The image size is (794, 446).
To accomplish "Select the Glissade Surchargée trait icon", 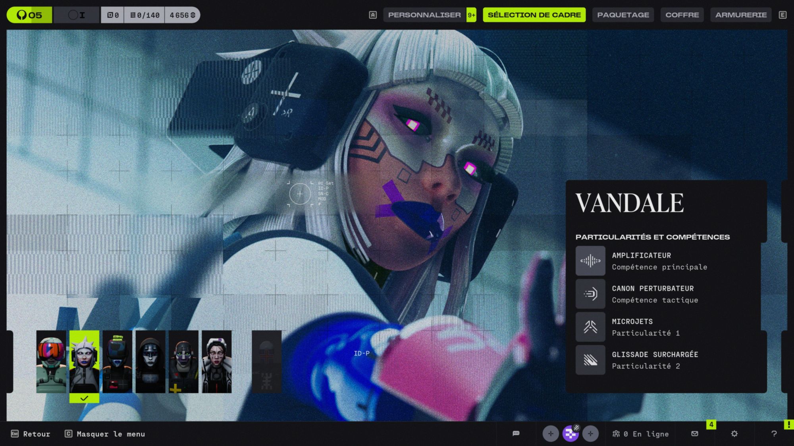I will 590,360.
